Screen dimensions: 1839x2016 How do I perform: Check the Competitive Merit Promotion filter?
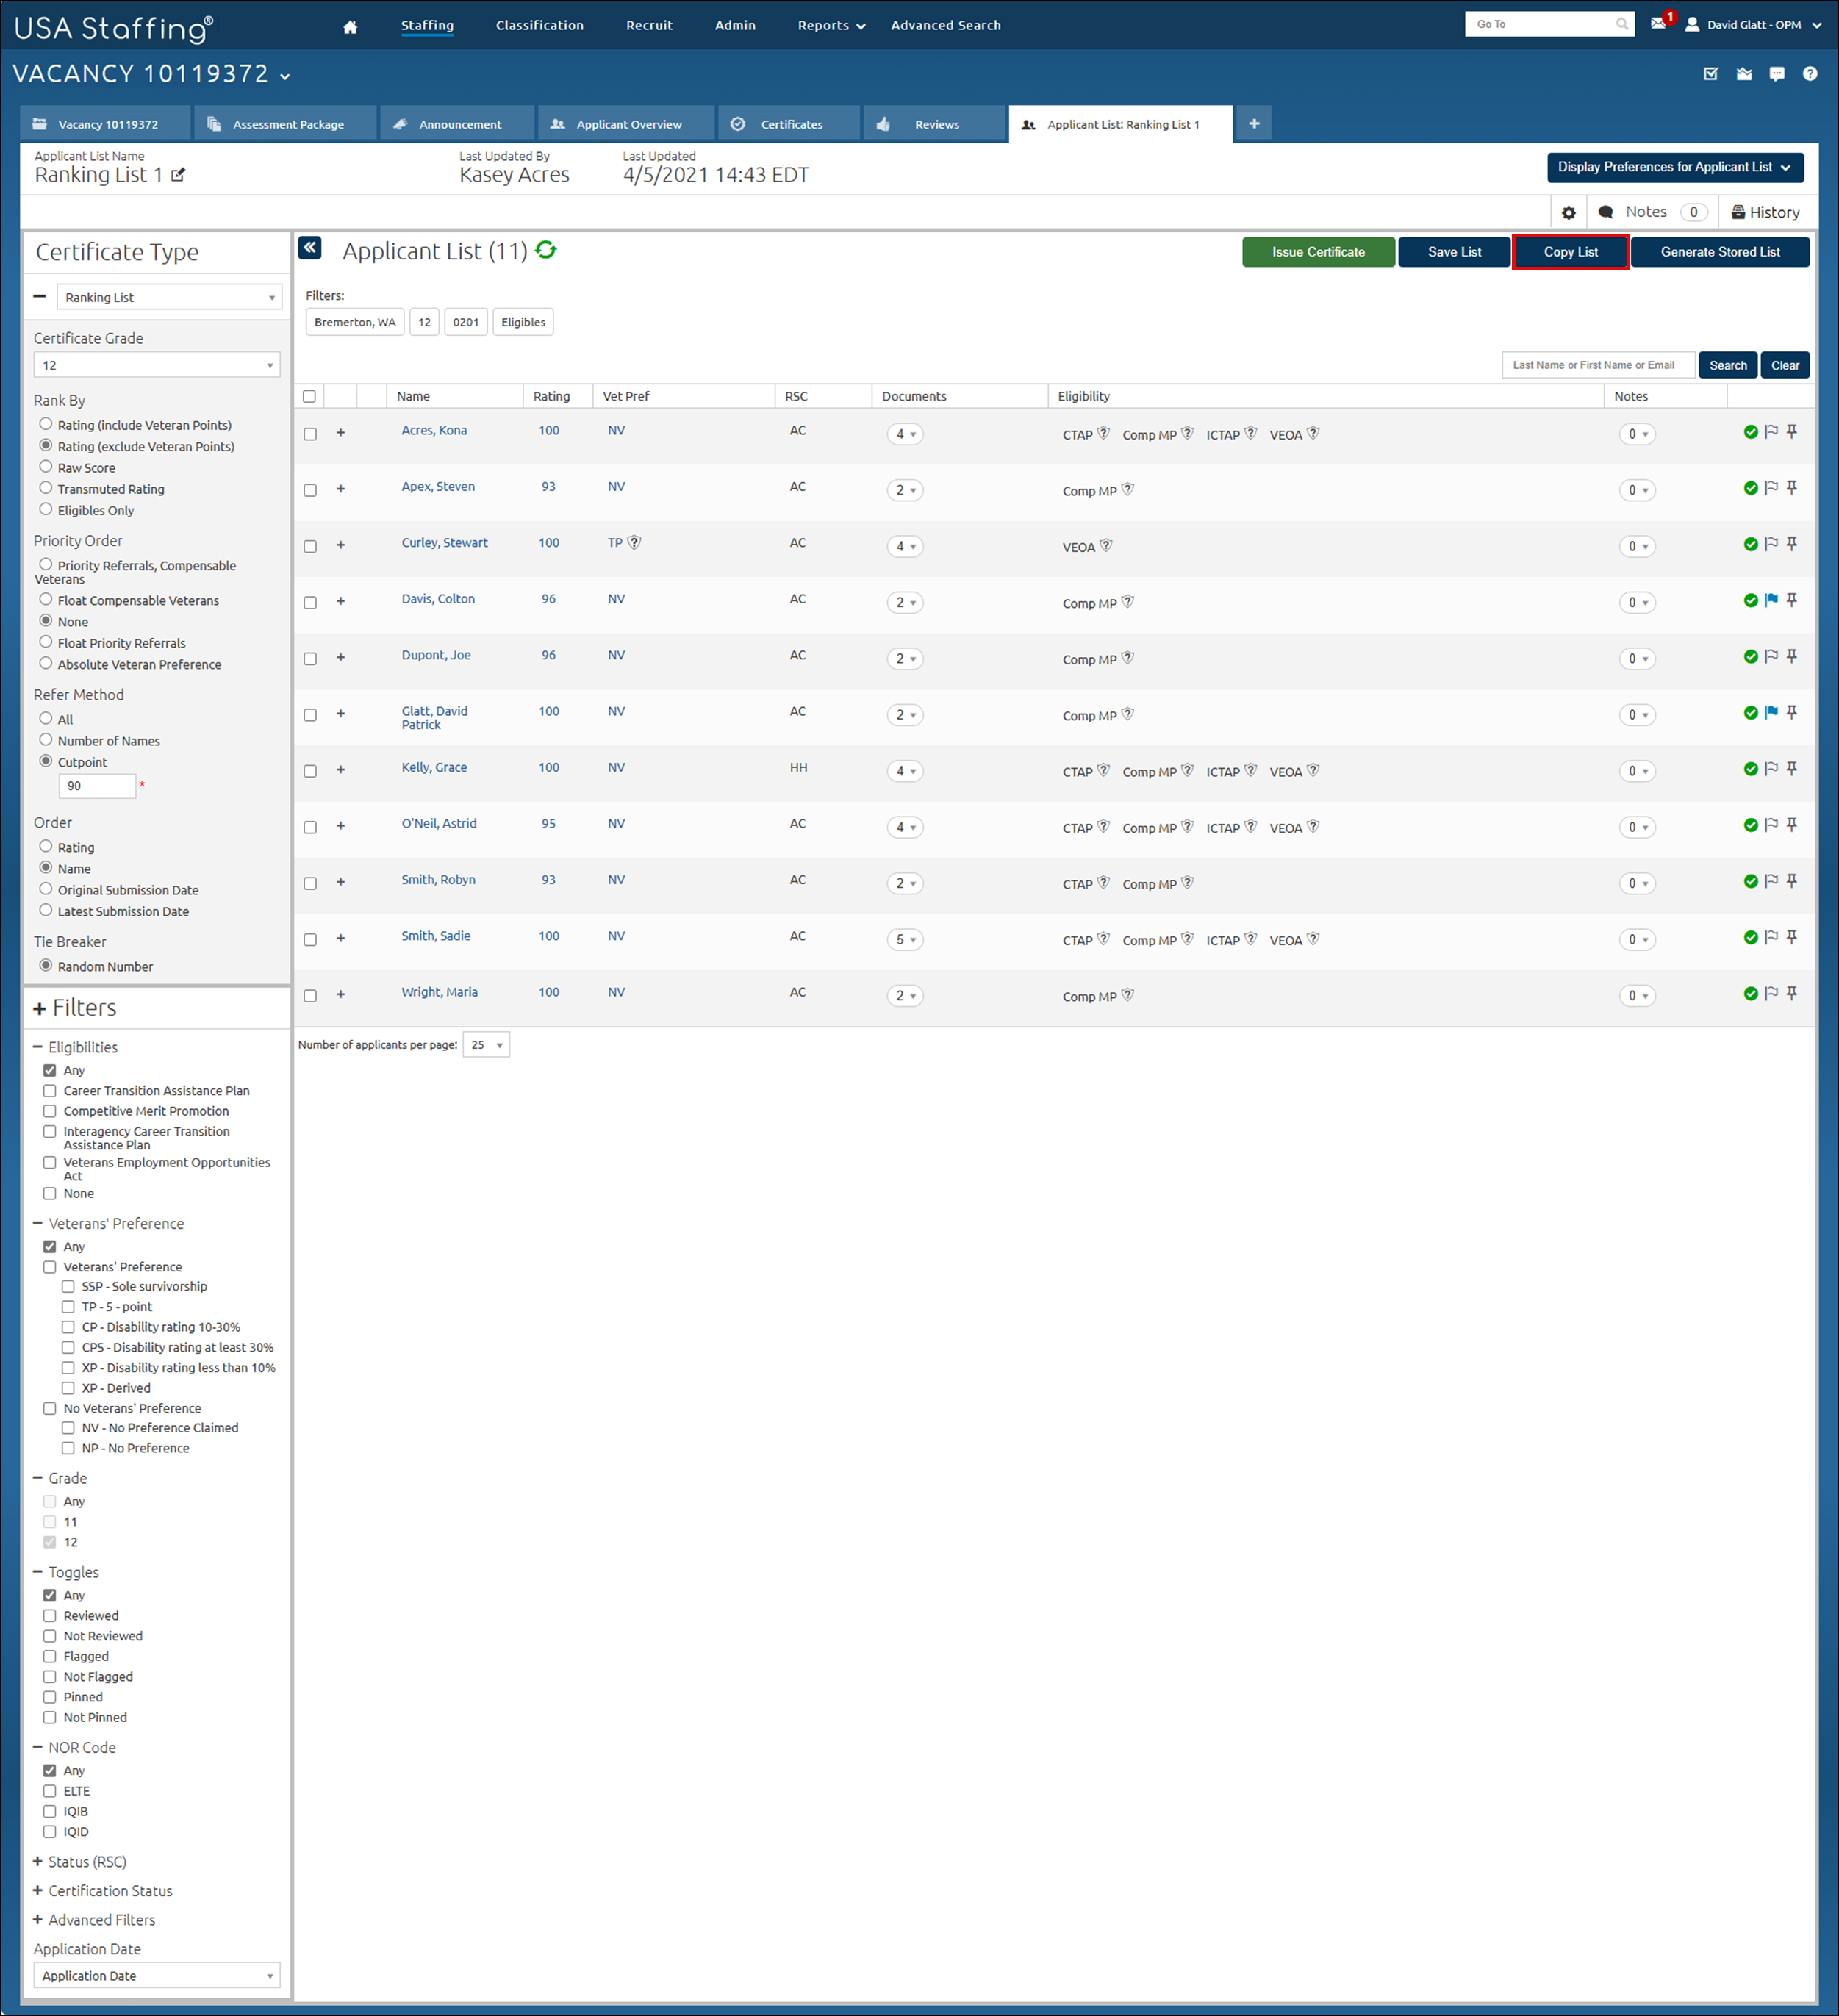coord(50,1111)
